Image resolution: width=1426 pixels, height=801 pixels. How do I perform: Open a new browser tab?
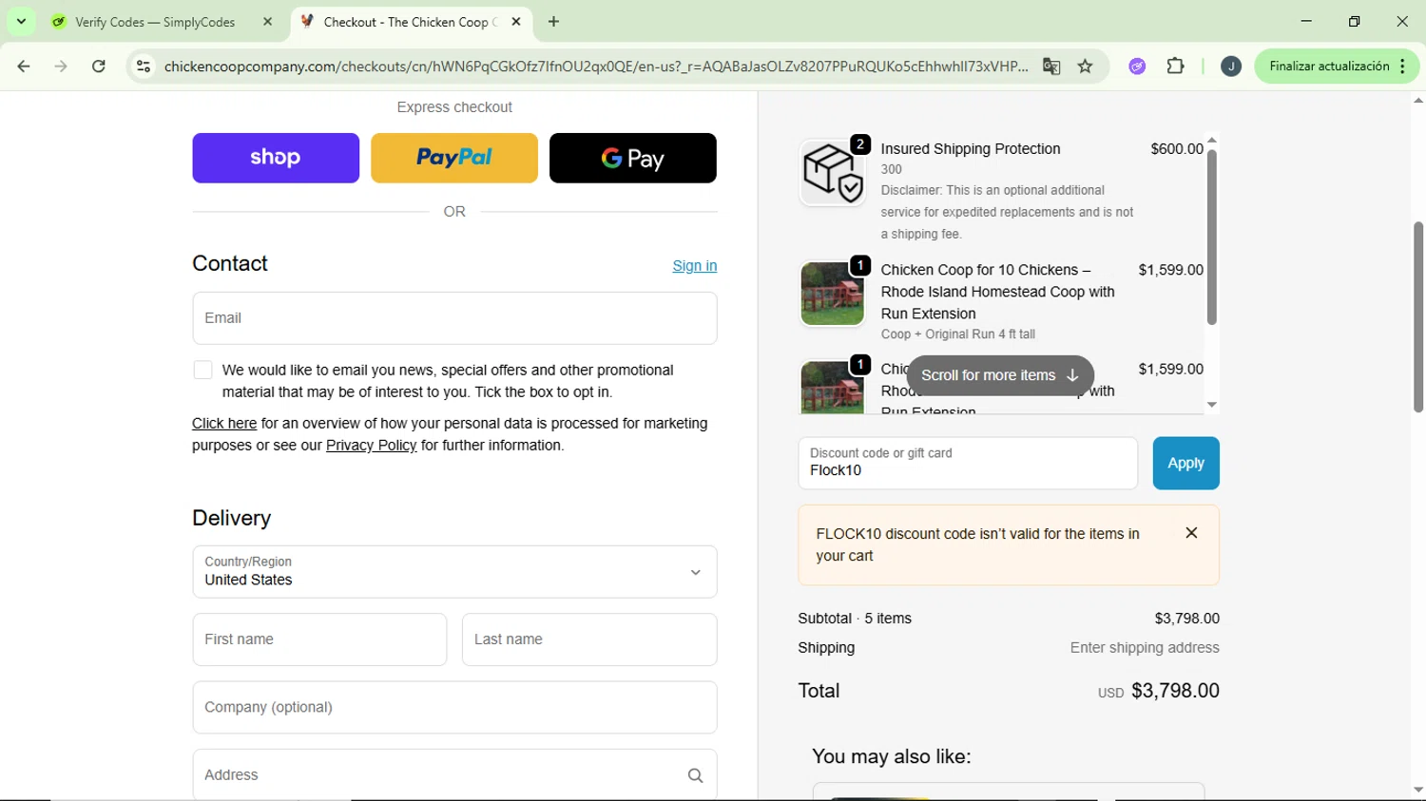[553, 22]
